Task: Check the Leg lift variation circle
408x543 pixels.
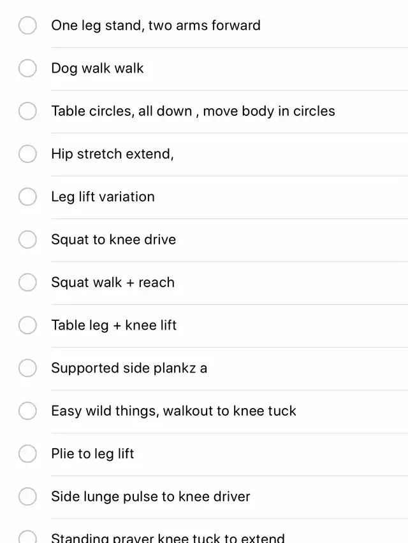Action: tap(27, 197)
